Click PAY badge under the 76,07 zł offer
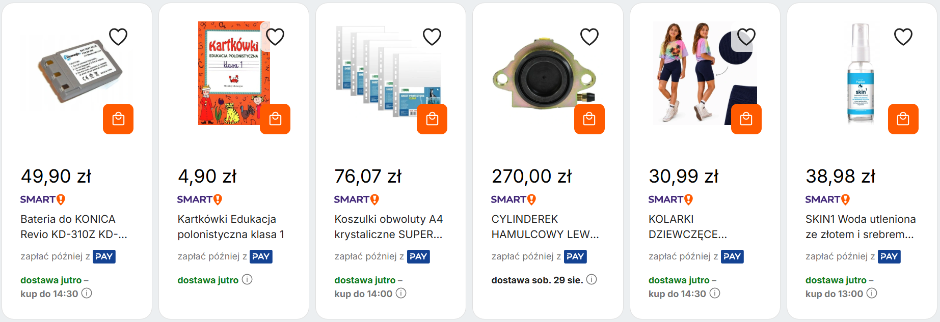The height and width of the screenshot is (322, 940). click(418, 256)
